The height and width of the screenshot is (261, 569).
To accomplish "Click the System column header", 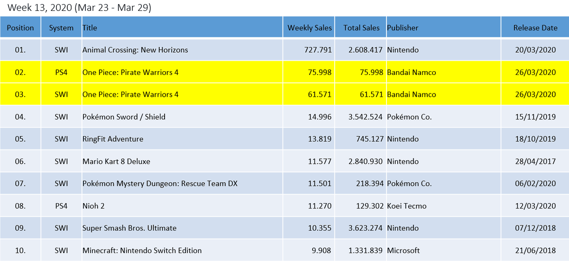I will (x=61, y=28).
